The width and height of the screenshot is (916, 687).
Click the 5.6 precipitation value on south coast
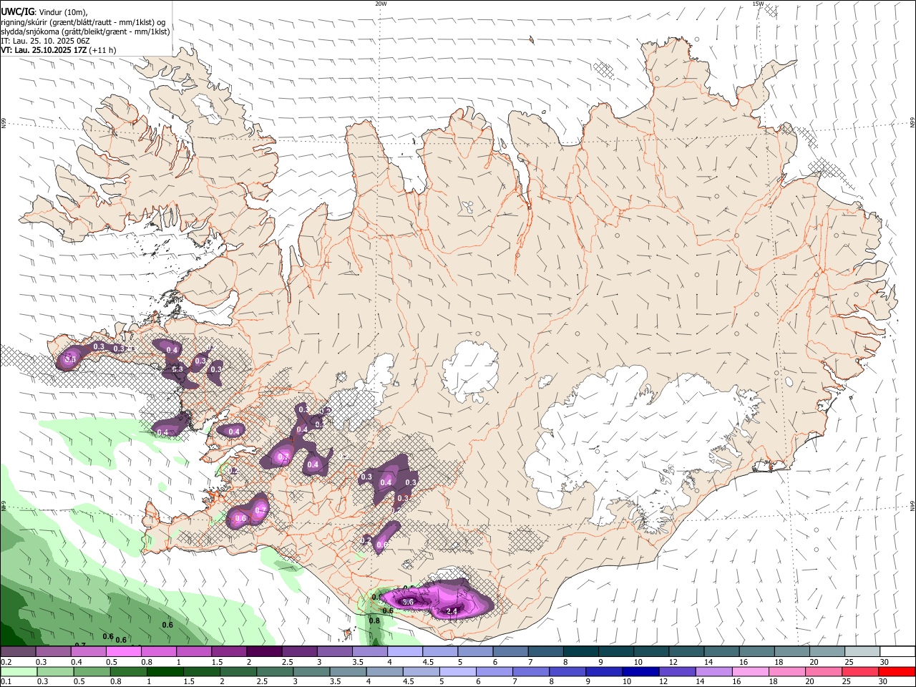[x=409, y=603]
